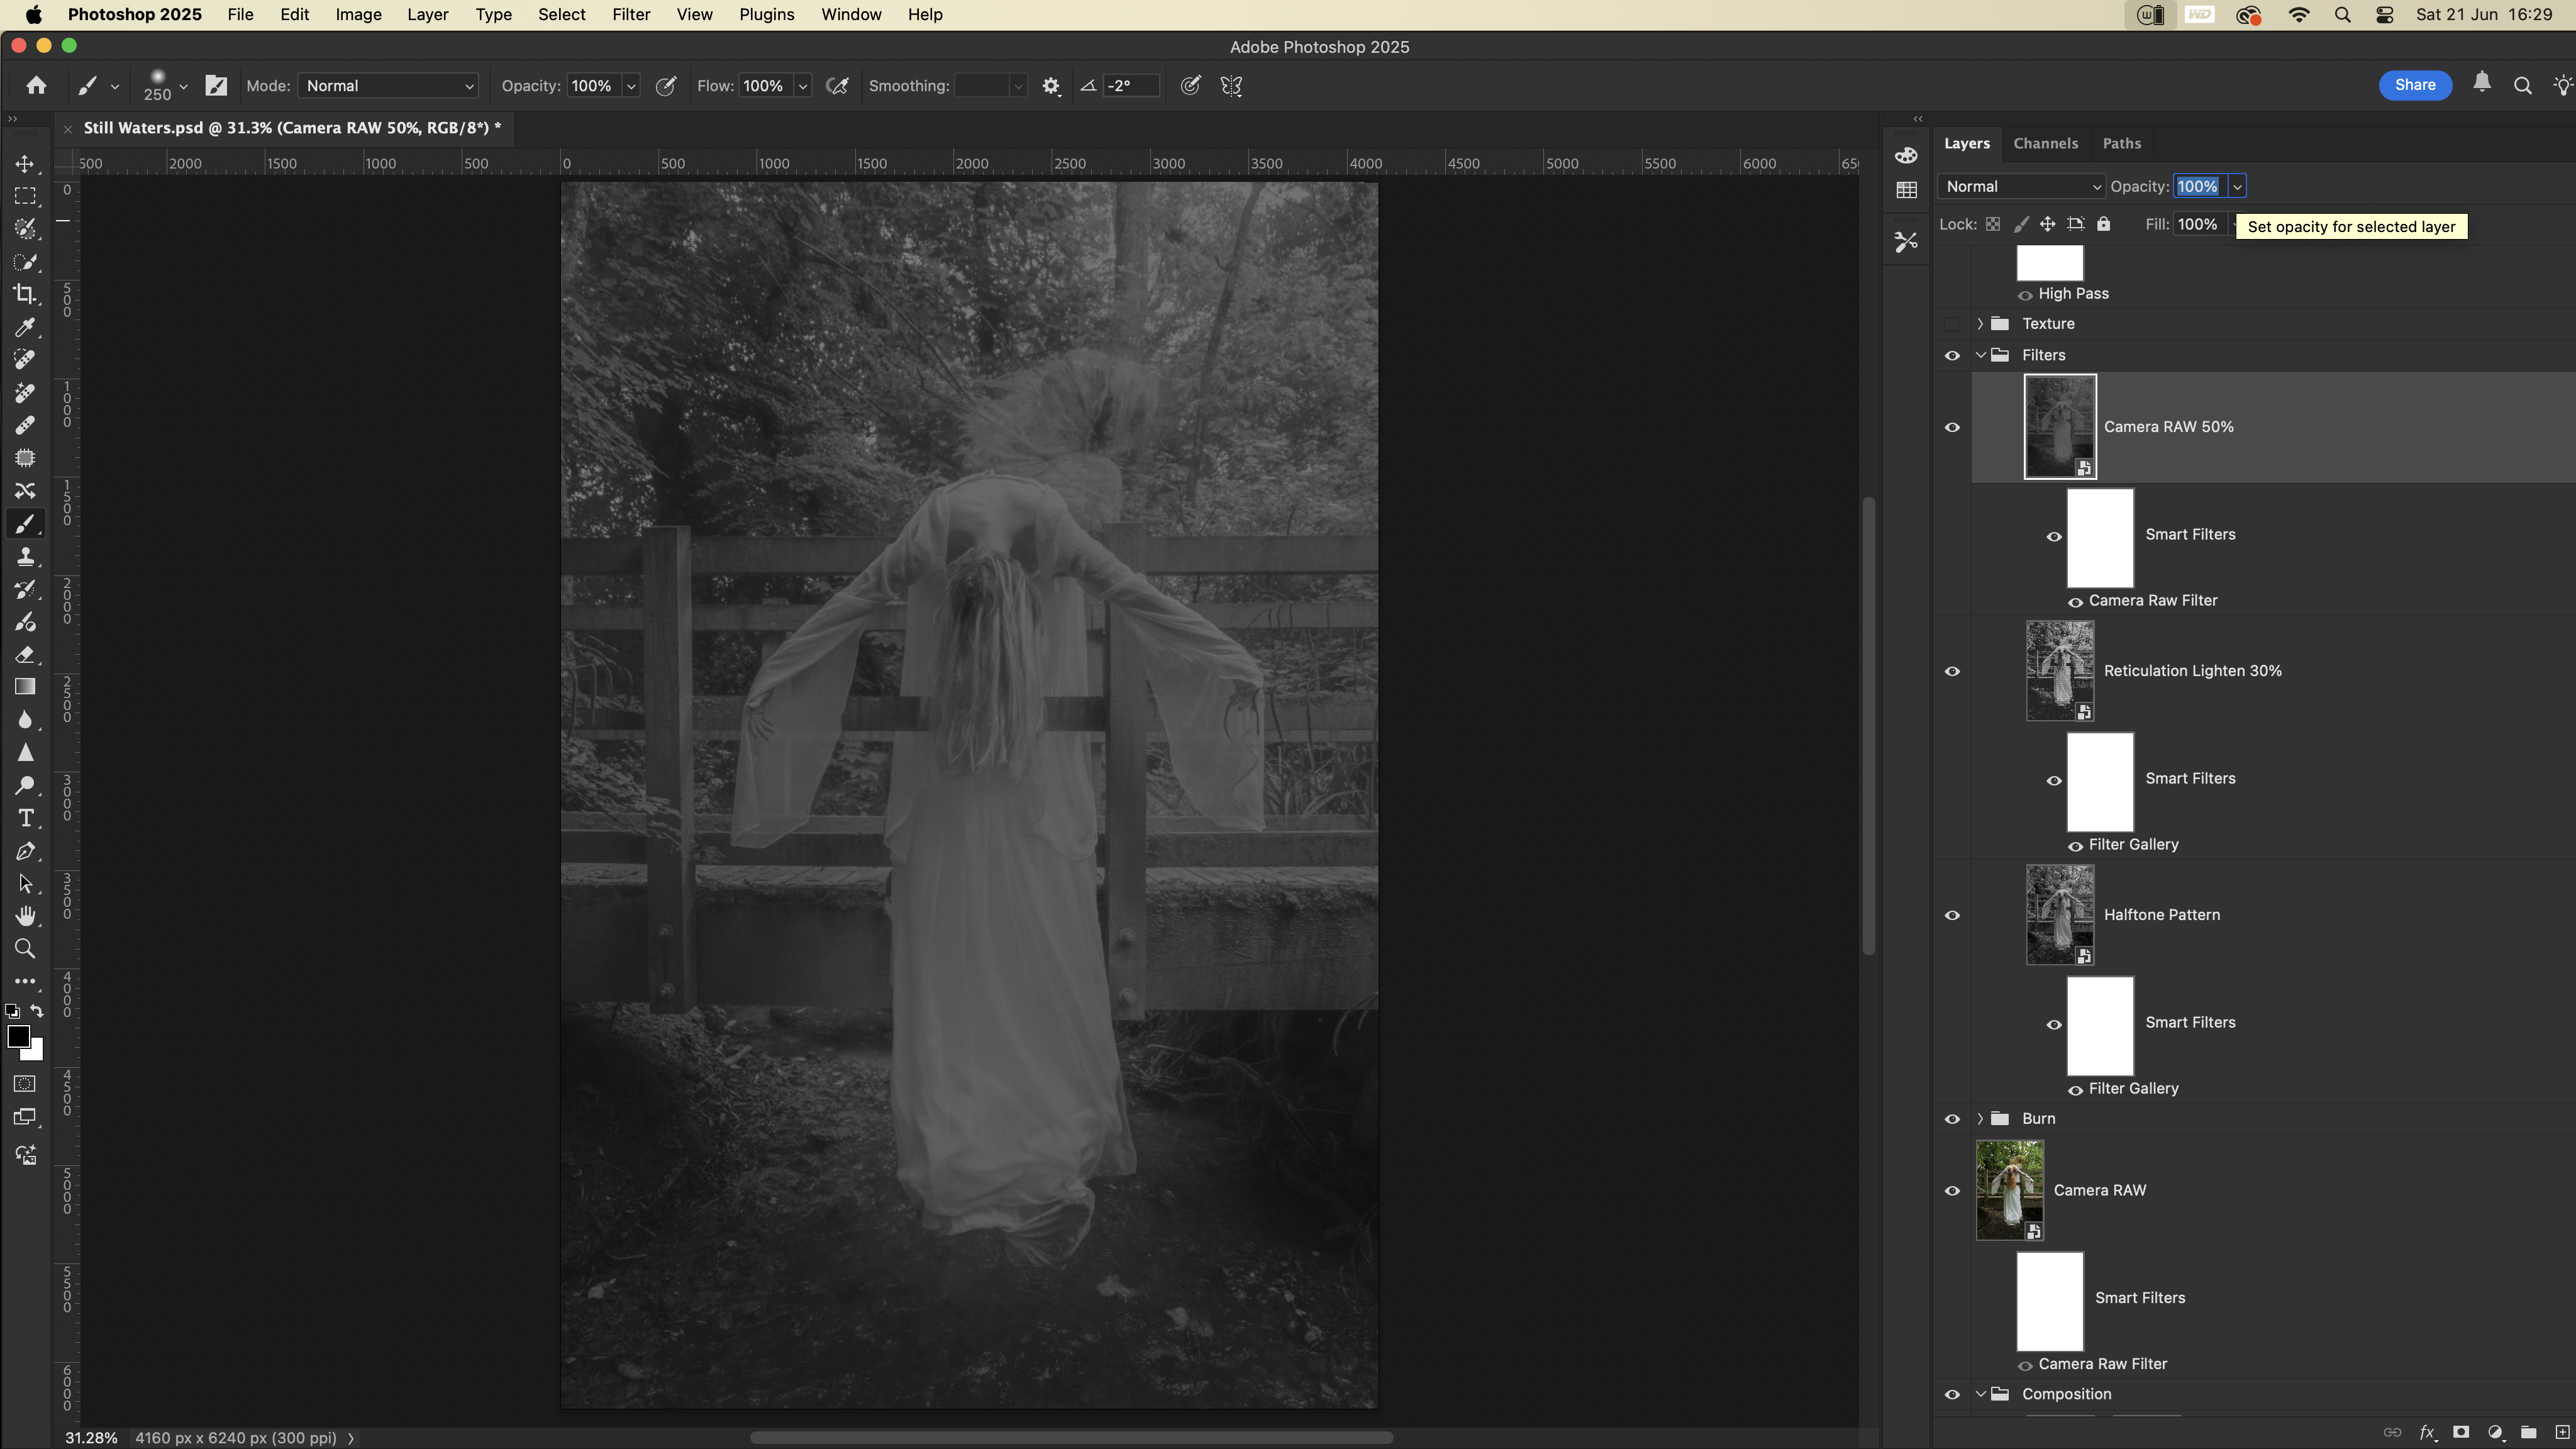Open the Filter menu
This screenshot has height=1449, width=2576.
coord(630,15)
